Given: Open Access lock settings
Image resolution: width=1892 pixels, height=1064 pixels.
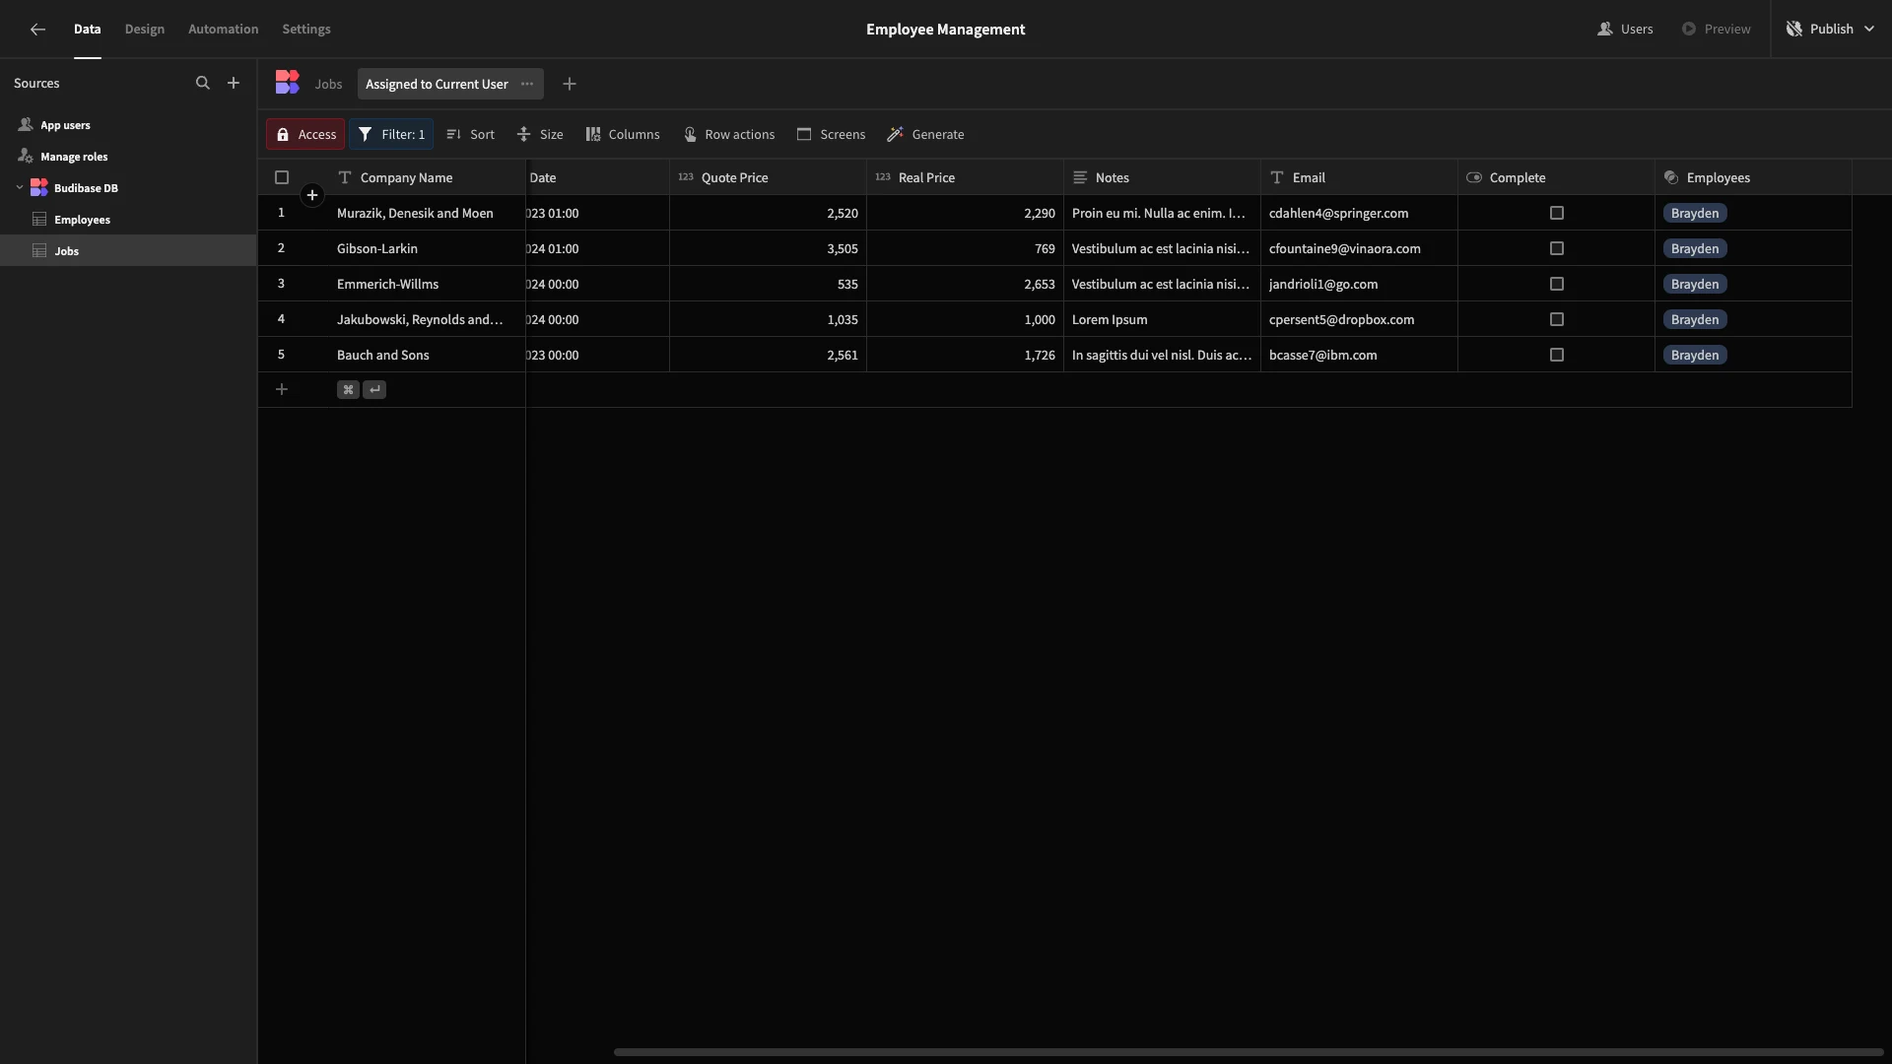Looking at the screenshot, I should pyautogui.click(x=305, y=134).
